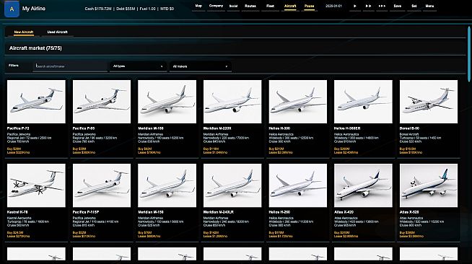Click the vertical scrollbar on the right
Image resolution: width=472 pixels, height=264 pixels.
469,54
